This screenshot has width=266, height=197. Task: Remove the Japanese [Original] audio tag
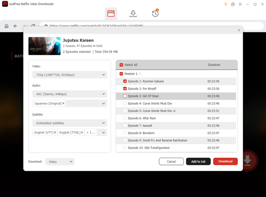(x=63, y=104)
